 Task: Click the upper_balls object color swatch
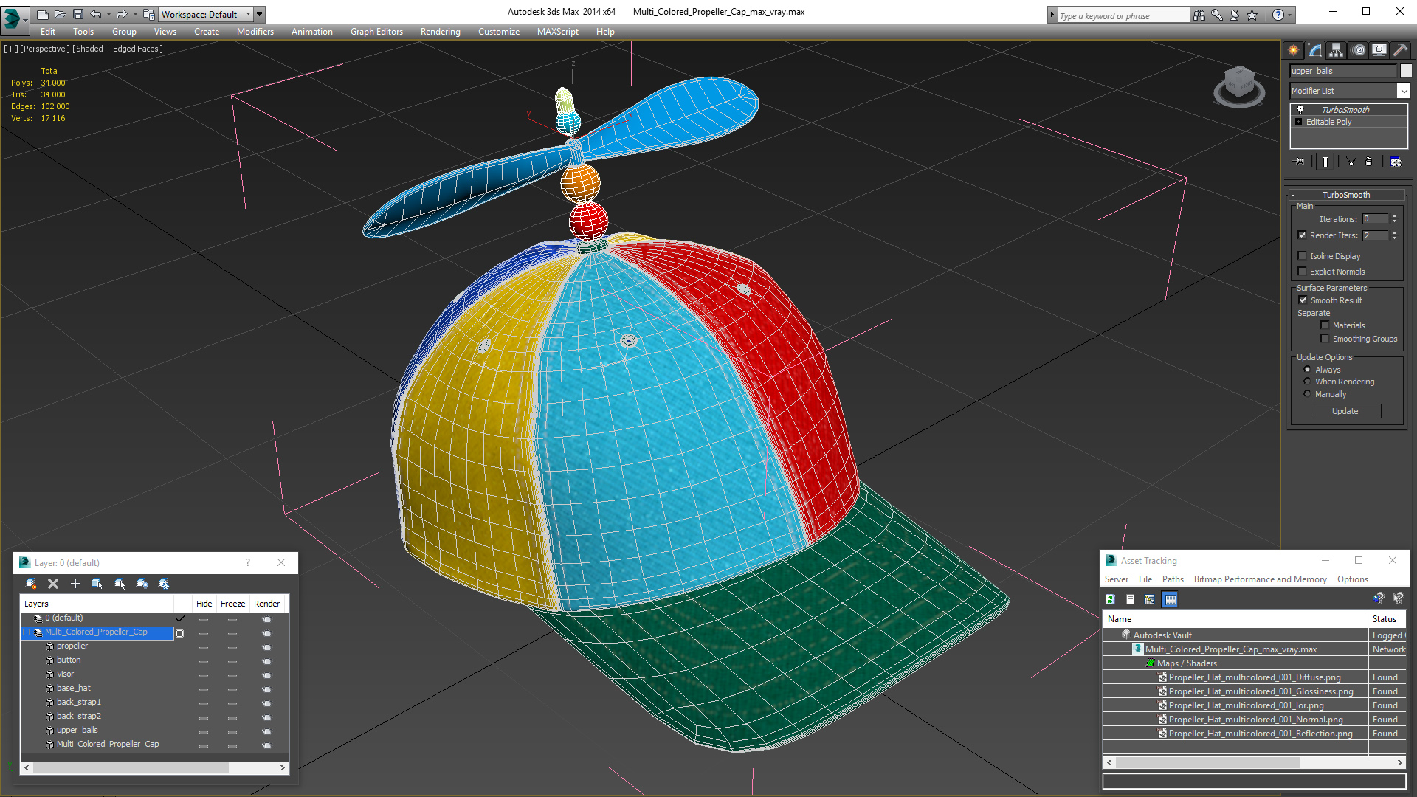point(1406,71)
